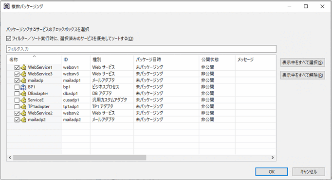Sort by the 公開状態 column header
Screen dimensions: 332x180
[217, 60]
